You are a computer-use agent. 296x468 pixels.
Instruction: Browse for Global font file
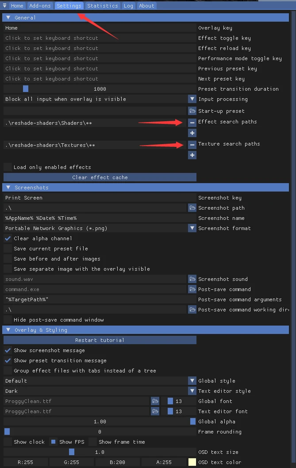pos(155,401)
